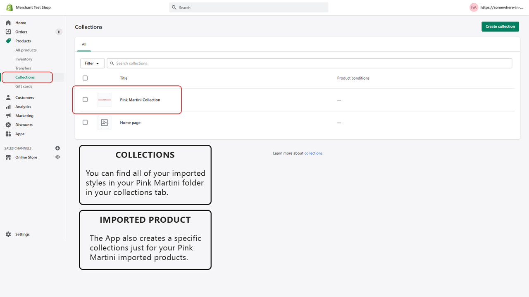The image size is (529, 297).
Task: Check the Pink Martini Collection checkbox
Action: [85, 99]
